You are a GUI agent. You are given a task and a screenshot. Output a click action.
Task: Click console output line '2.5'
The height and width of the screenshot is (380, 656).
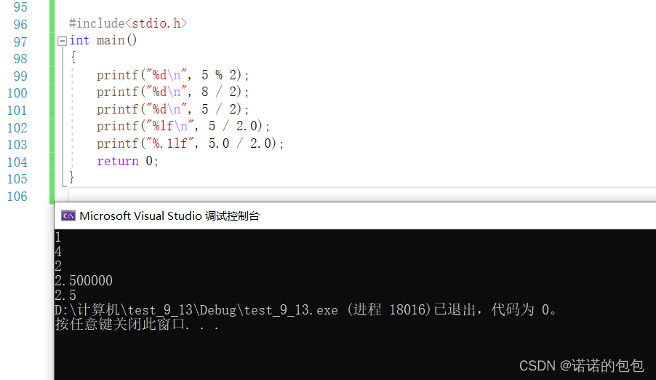65,296
